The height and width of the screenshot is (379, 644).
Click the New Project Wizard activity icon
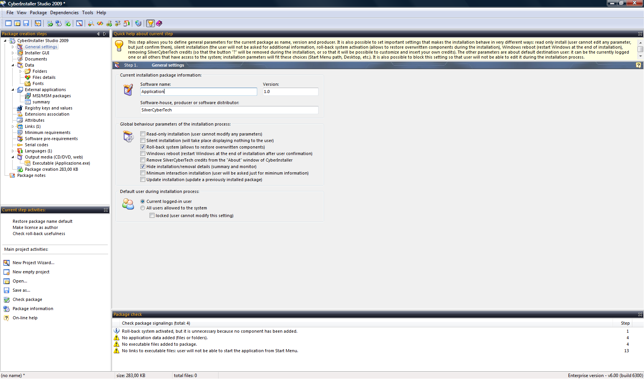(x=7, y=263)
